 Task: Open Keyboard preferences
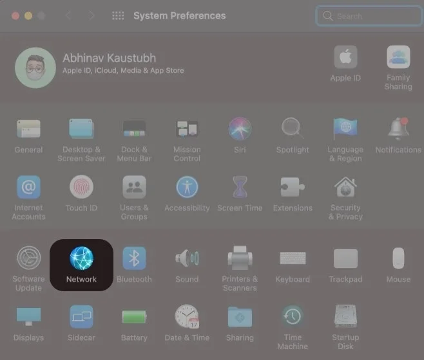pos(293,258)
